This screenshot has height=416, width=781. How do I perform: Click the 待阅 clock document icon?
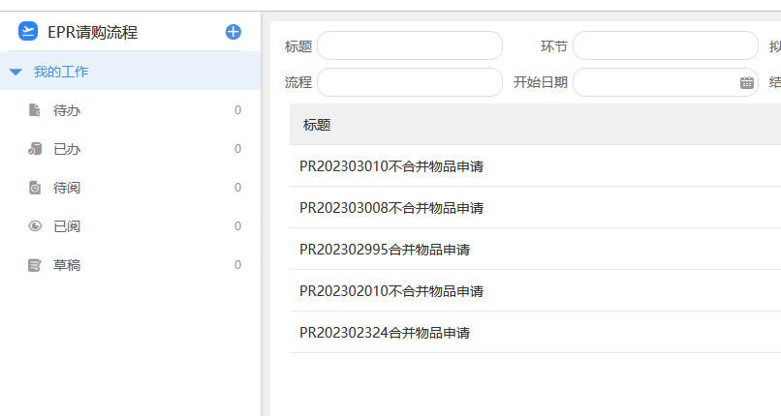click(35, 188)
